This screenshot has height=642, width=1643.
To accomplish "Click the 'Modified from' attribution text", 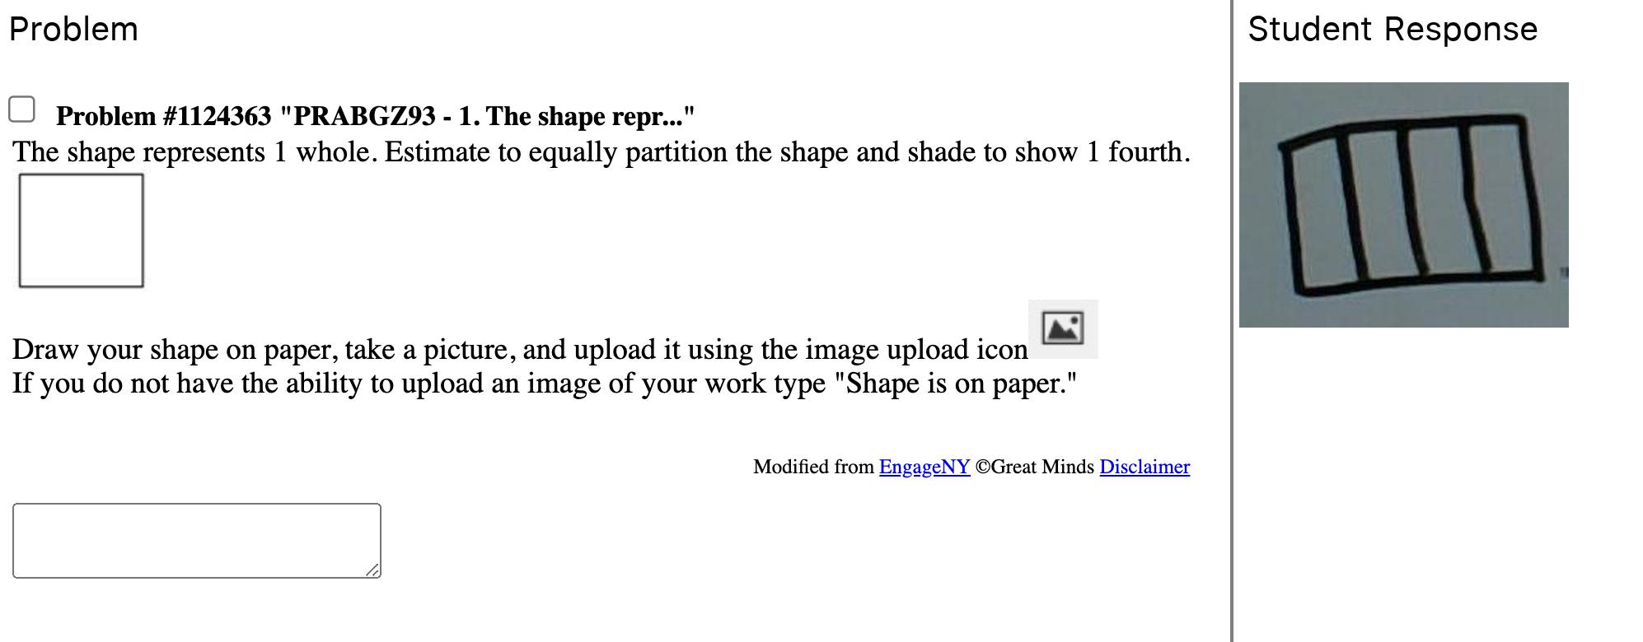I will 813,467.
